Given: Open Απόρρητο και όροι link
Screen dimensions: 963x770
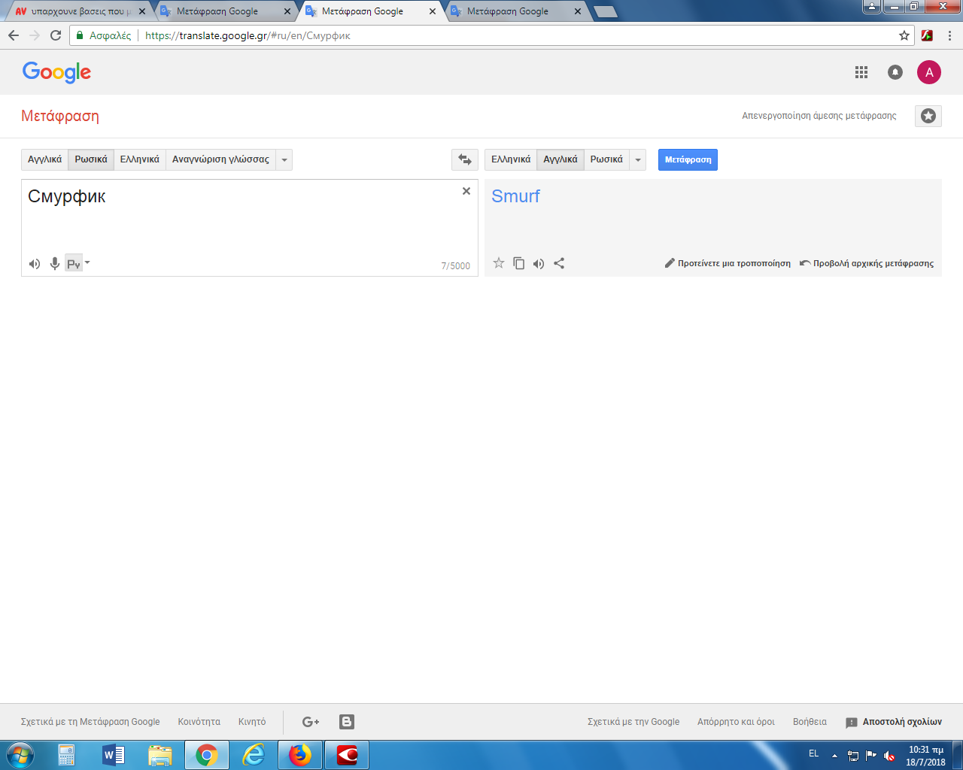Looking at the screenshot, I should coord(736,722).
